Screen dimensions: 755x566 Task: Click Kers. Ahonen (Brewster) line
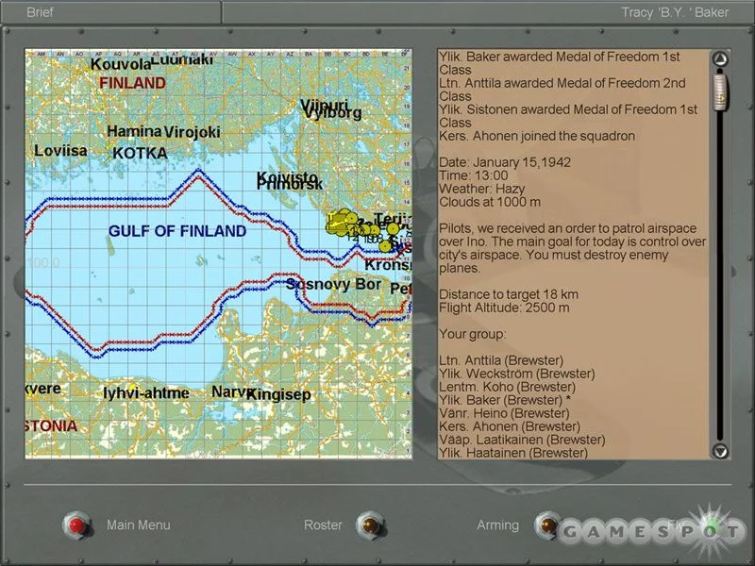tap(510, 426)
